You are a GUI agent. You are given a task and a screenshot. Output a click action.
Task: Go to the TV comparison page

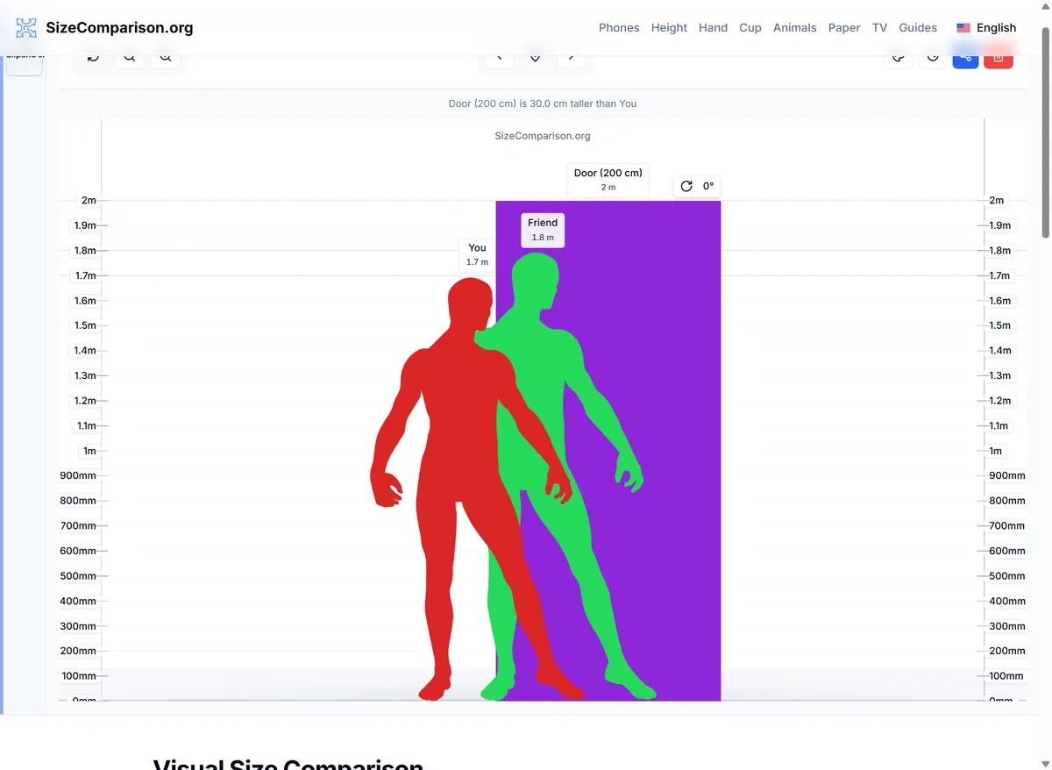click(879, 28)
